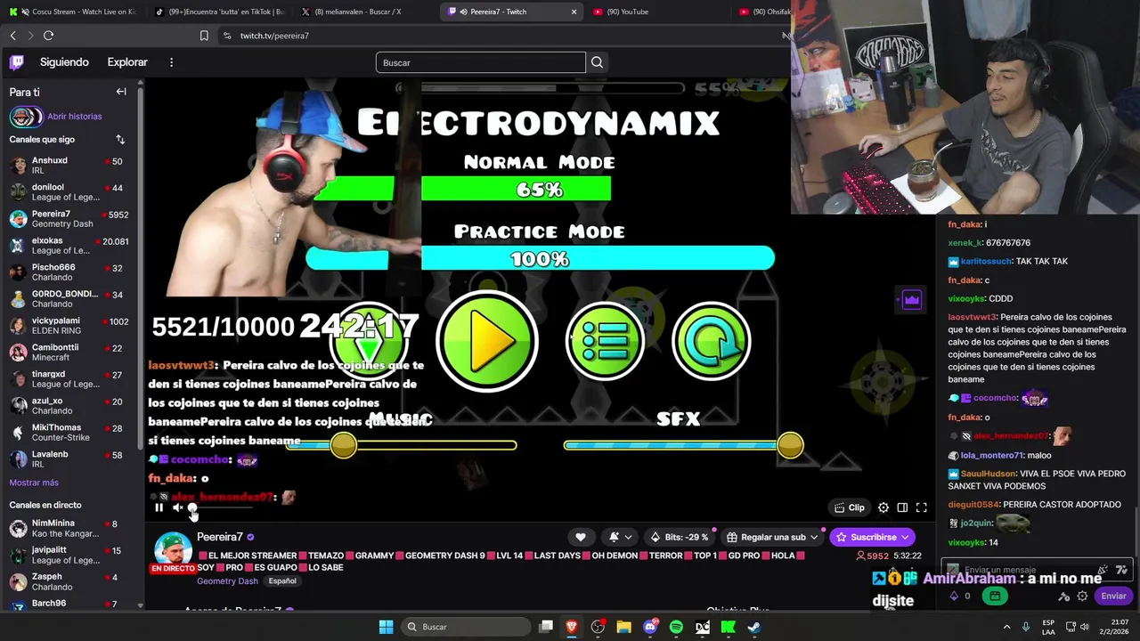The width and height of the screenshot is (1140, 641).
Task: Enter fullscreen on the player
Action: pos(922,507)
